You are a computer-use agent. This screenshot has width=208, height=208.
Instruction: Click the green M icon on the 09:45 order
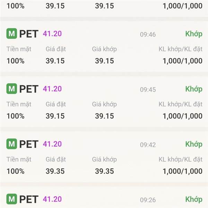click(x=12, y=89)
